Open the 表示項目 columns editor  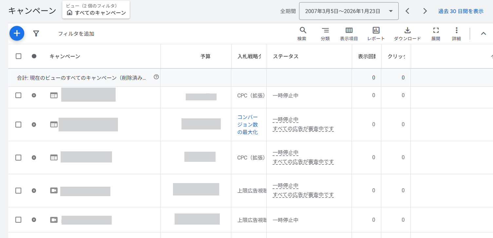pos(349,34)
